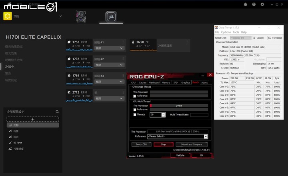Select the third cooling preset in list

(33, 137)
